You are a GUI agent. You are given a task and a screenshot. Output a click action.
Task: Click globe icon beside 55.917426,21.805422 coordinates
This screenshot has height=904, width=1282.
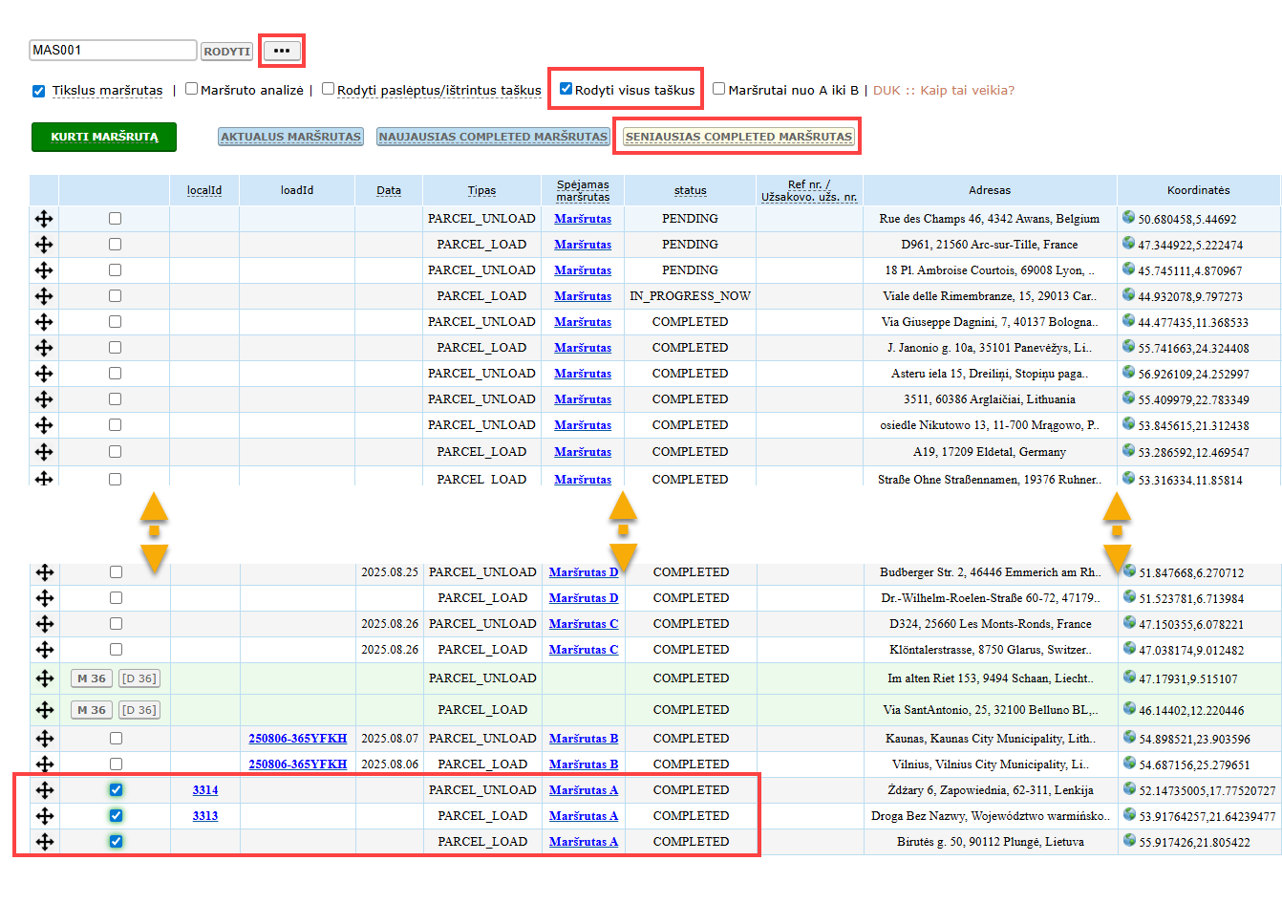coord(1129,840)
